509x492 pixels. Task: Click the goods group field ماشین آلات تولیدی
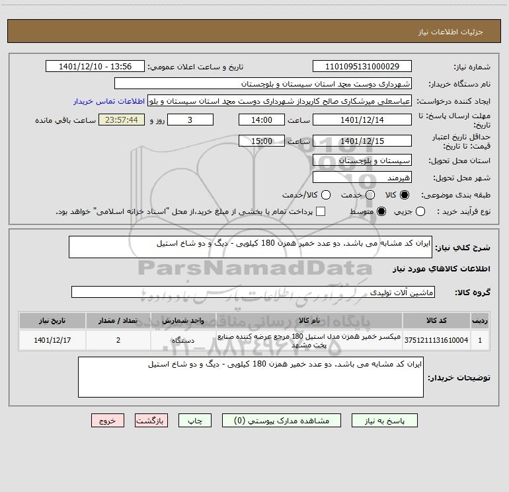(253, 292)
